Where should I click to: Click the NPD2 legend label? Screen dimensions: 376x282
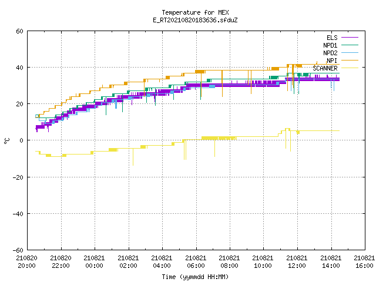pyautogui.click(x=330, y=53)
